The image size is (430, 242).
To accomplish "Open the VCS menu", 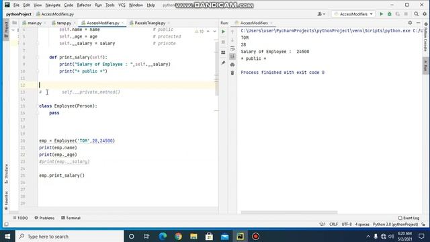I will click(x=122, y=5).
